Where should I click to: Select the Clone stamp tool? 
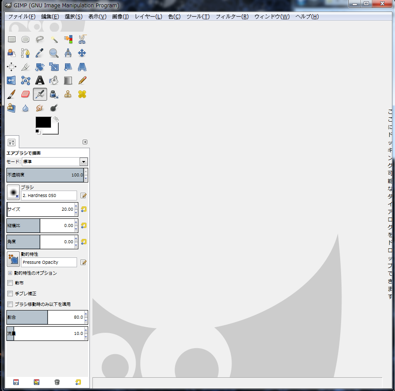[68, 94]
